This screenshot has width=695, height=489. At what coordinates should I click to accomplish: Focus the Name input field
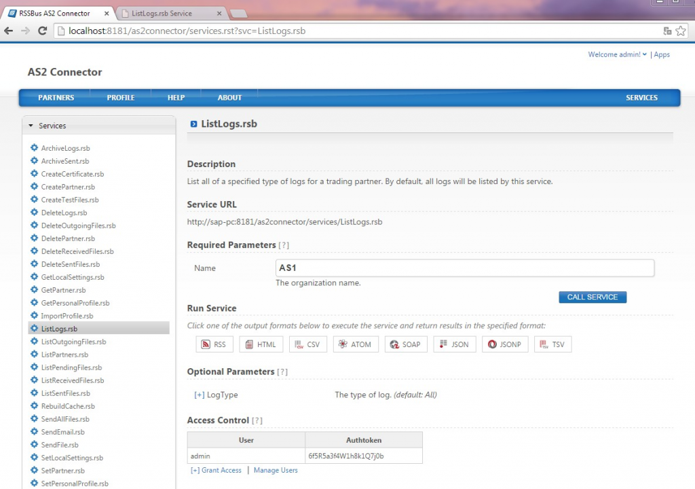pyautogui.click(x=465, y=268)
